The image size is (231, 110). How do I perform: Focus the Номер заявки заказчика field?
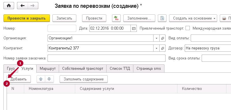pyautogui.click(x=107, y=58)
